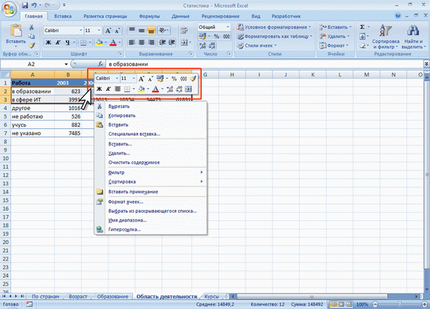Select Гиперссылка in context menu
430x309 pixels.
tap(150, 229)
